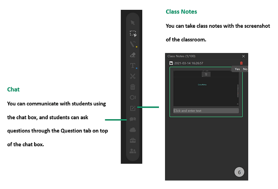Select the Text tool
This screenshot has width=278, height=189.
pyautogui.click(x=133, y=66)
